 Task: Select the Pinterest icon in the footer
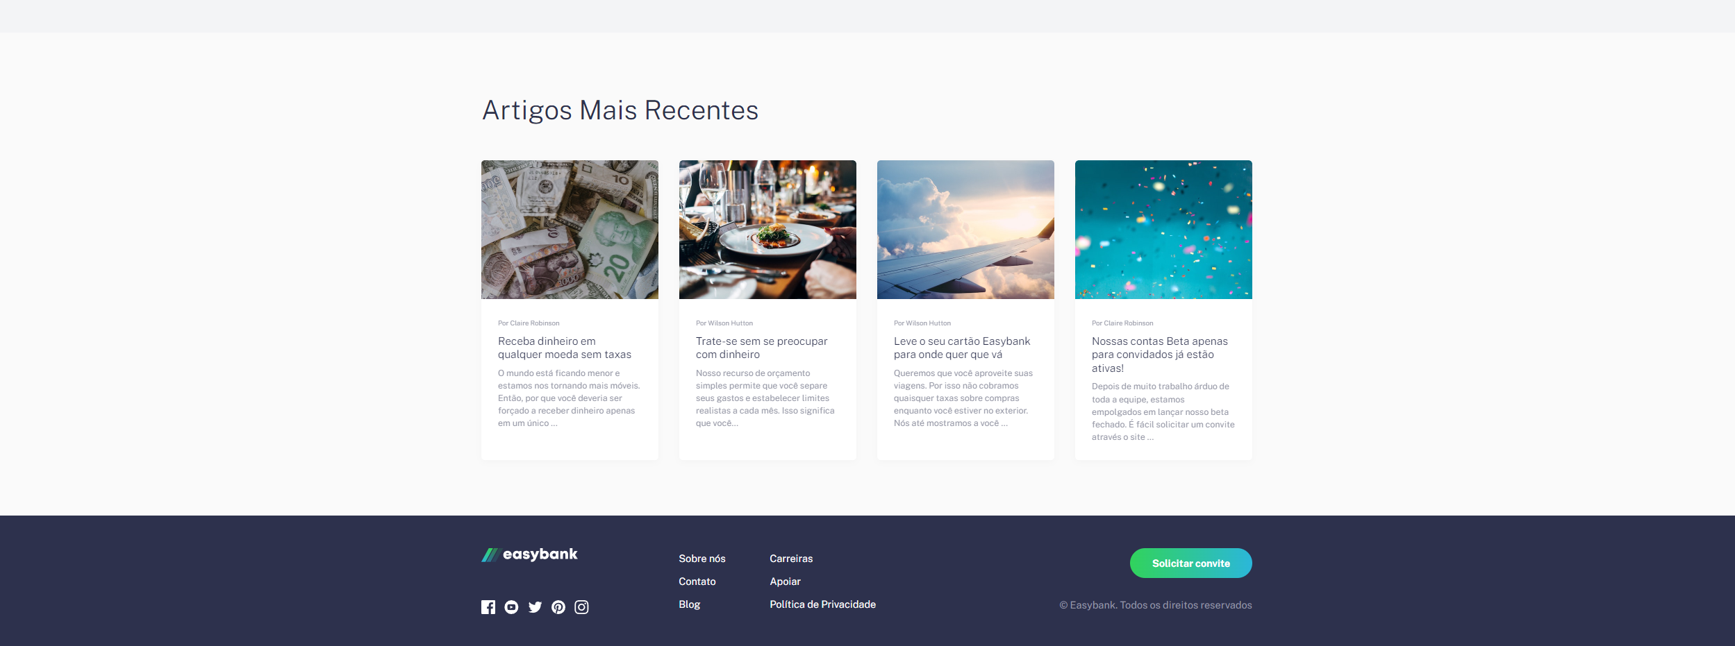558,606
